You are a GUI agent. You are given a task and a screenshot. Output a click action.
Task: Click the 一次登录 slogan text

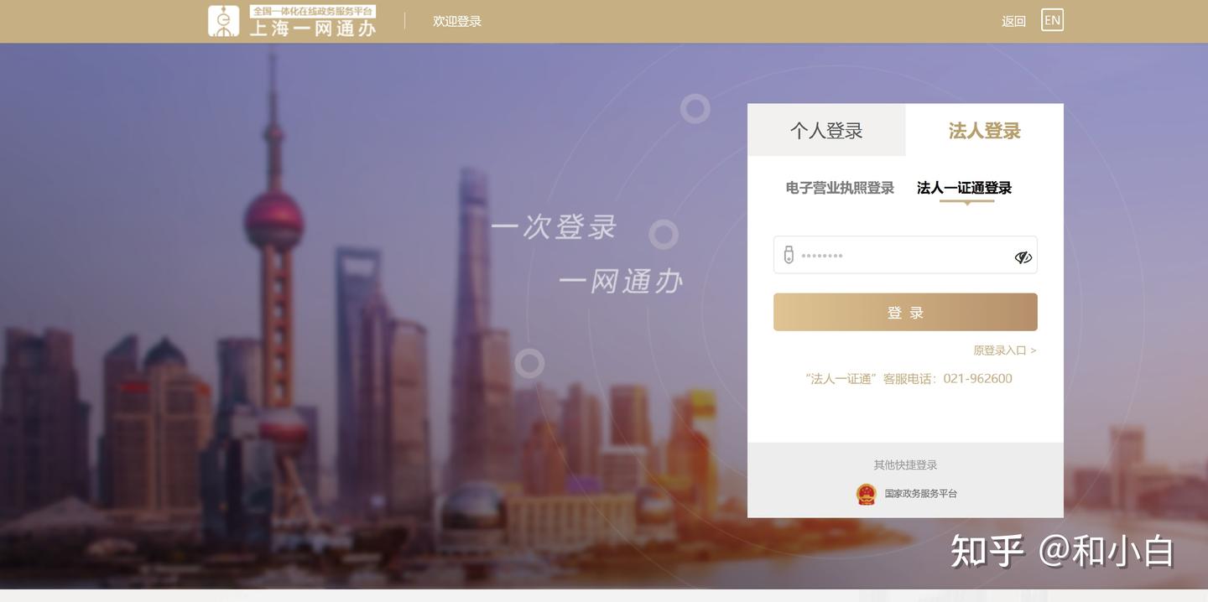554,226
